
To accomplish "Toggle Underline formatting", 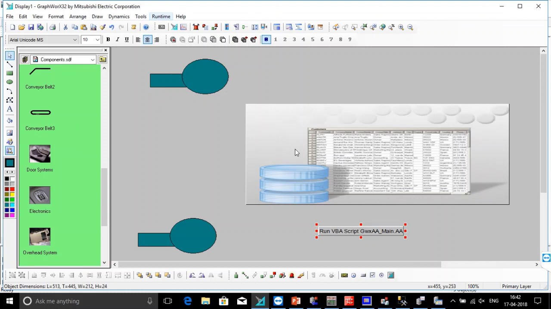I will tap(127, 39).
